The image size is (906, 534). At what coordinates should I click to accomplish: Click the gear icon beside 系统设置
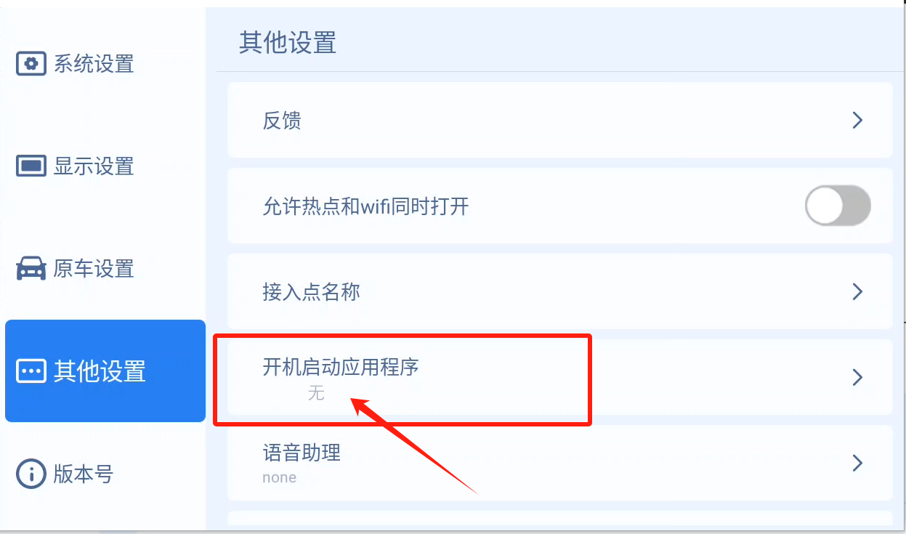31,64
